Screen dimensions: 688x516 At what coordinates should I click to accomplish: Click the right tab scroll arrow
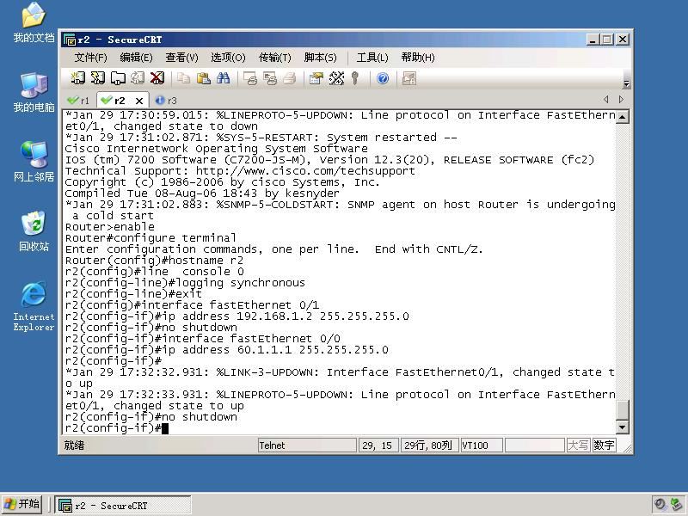(621, 100)
